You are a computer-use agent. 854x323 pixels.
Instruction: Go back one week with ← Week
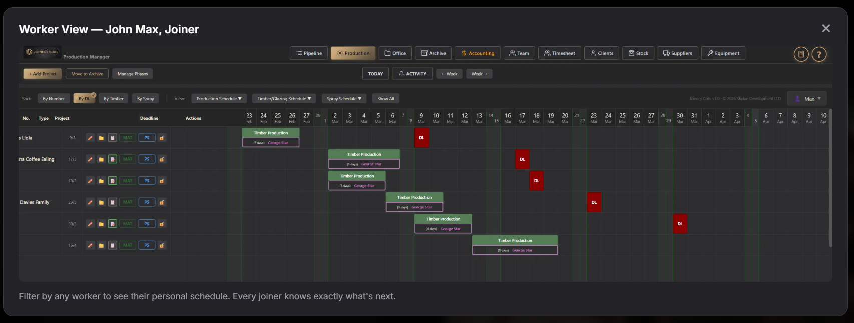pos(449,74)
